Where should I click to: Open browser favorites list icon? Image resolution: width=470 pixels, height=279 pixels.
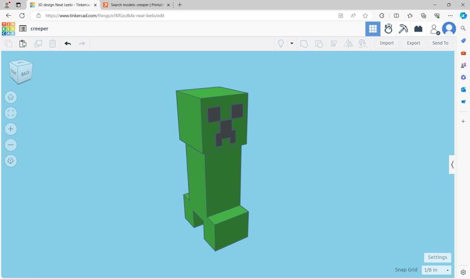(409, 16)
